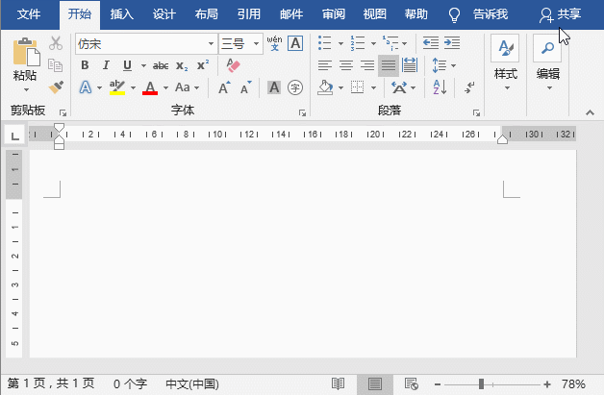Click the Paste clipboard icon
The image size is (604, 395).
coord(26,52)
